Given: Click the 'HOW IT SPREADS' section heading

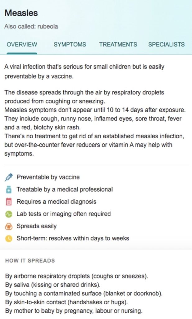Looking at the screenshot, I should tap(30, 261).
